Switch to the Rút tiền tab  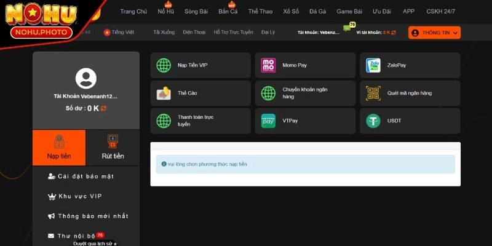point(113,148)
